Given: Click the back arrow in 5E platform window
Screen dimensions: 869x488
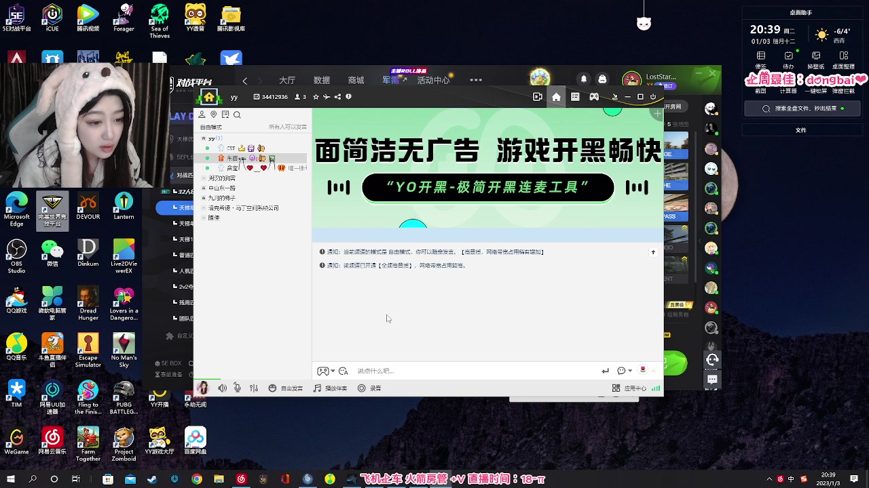Looking at the screenshot, I should (x=245, y=81).
